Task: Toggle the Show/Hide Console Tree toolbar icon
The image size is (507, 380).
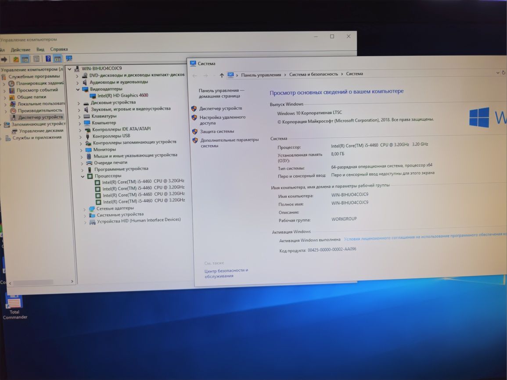Action: point(25,59)
